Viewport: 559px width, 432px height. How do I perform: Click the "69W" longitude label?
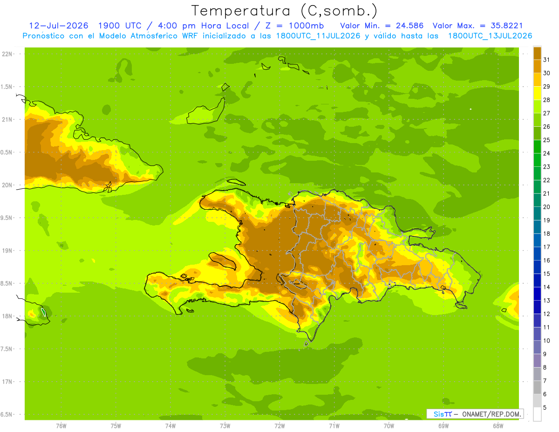(x=443, y=426)
